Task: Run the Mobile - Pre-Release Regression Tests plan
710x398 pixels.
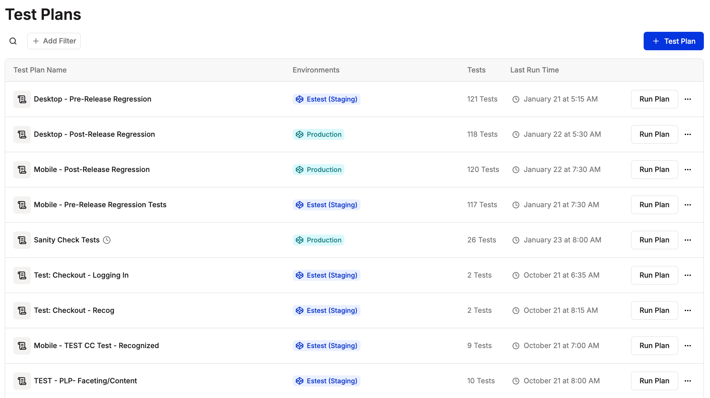Action: click(654, 205)
